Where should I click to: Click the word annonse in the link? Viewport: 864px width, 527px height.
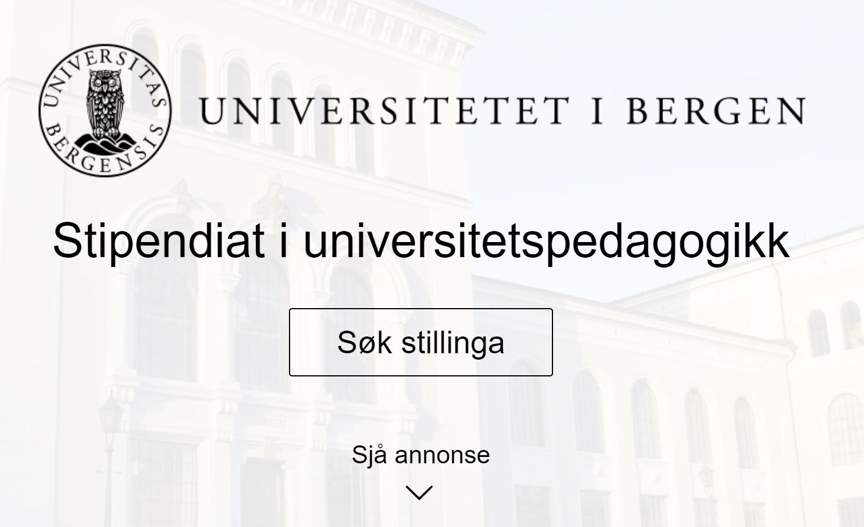[x=442, y=455]
